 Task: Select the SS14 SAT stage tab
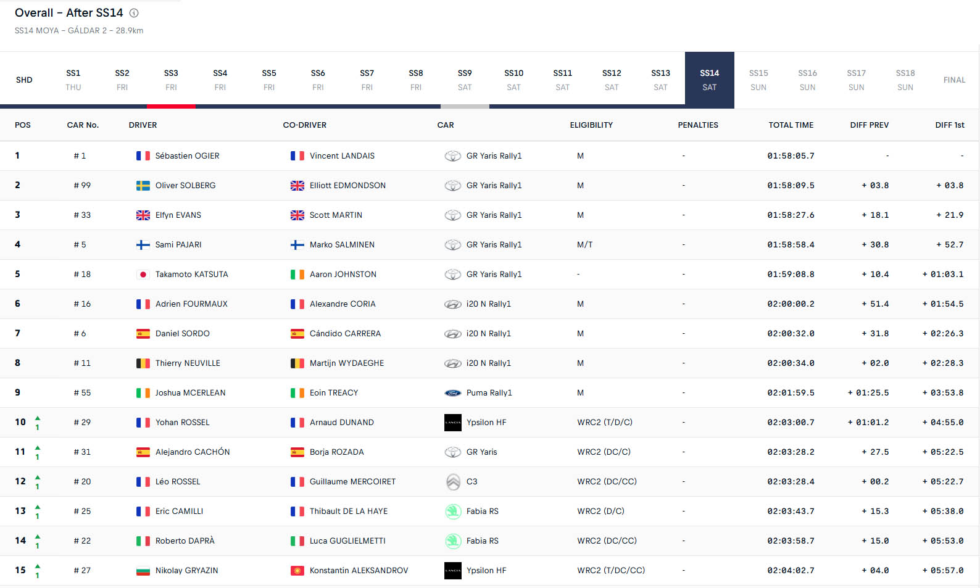709,80
